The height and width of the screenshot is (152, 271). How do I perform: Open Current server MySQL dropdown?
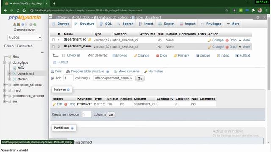point(25,38)
